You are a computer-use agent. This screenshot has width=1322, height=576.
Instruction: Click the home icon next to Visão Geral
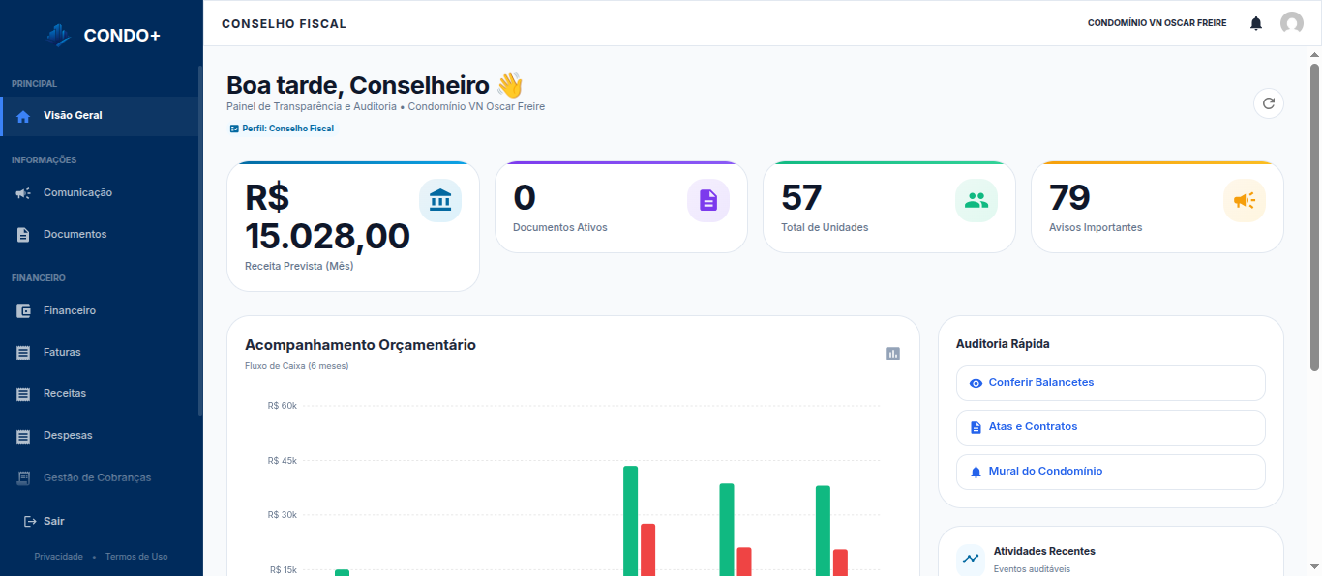tap(23, 116)
